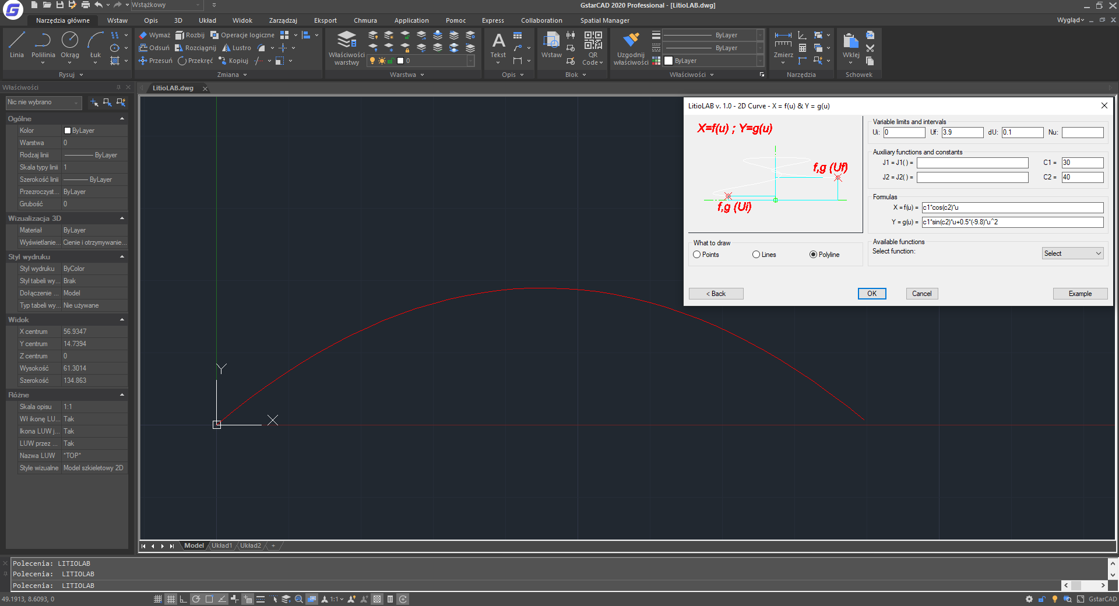Click the Kolor ByLayer property swatch
The height and width of the screenshot is (606, 1119).
(68, 131)
